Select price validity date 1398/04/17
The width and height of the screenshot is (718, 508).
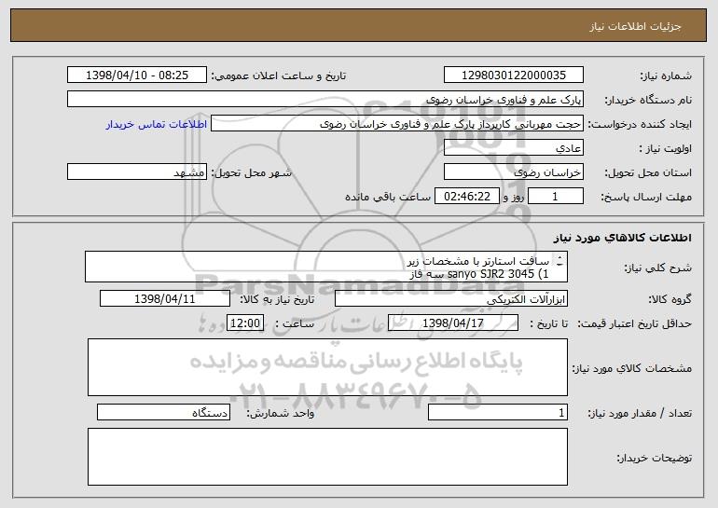tap(453, 323)
